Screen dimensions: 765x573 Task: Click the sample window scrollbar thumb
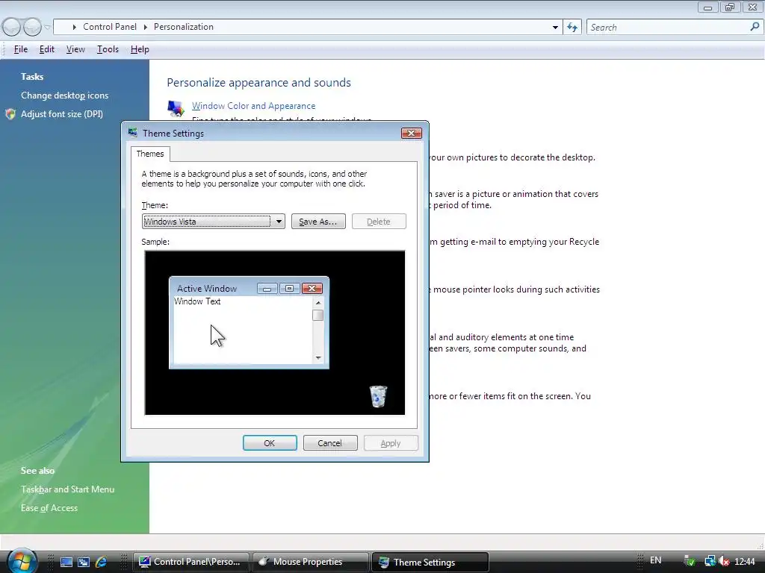click(x=318, y=316)
